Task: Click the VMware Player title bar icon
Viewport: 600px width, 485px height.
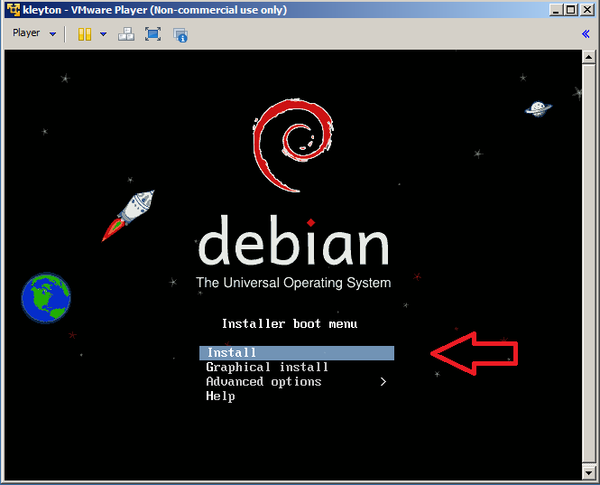Action: 12,10
